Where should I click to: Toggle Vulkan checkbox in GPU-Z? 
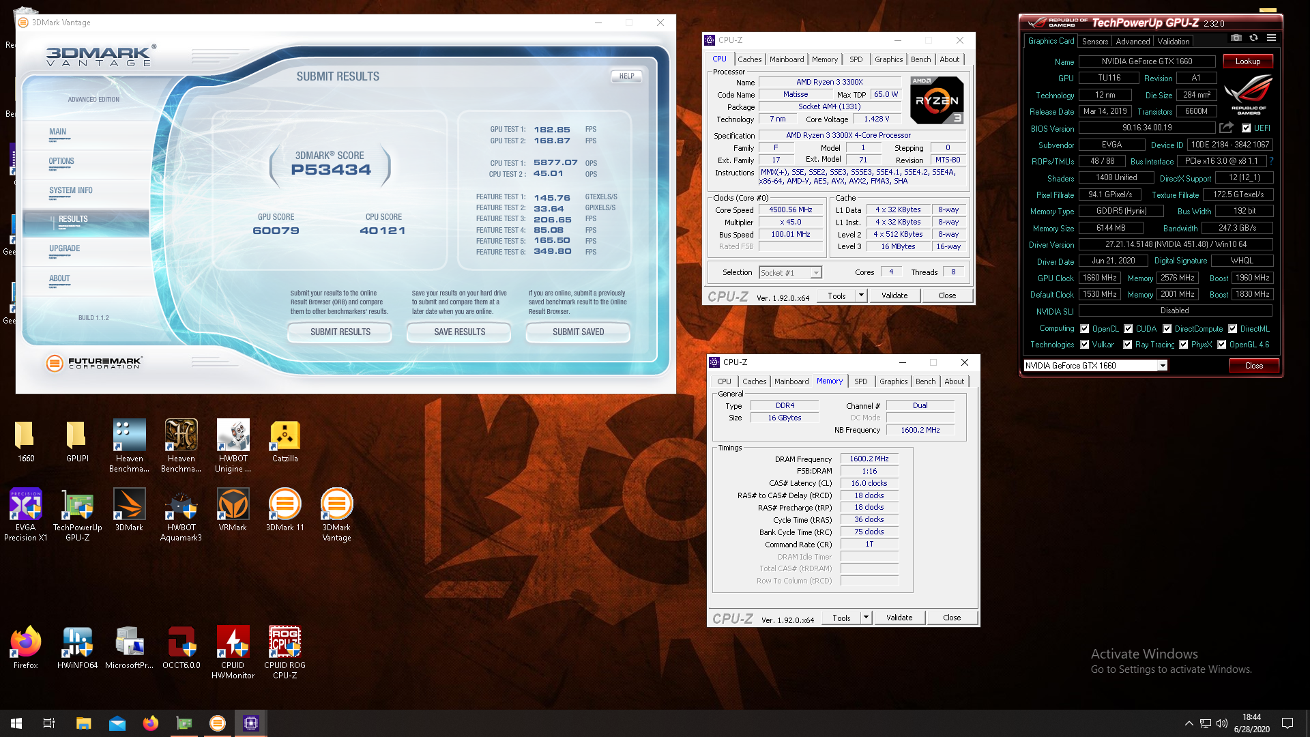coord(1084,345)
